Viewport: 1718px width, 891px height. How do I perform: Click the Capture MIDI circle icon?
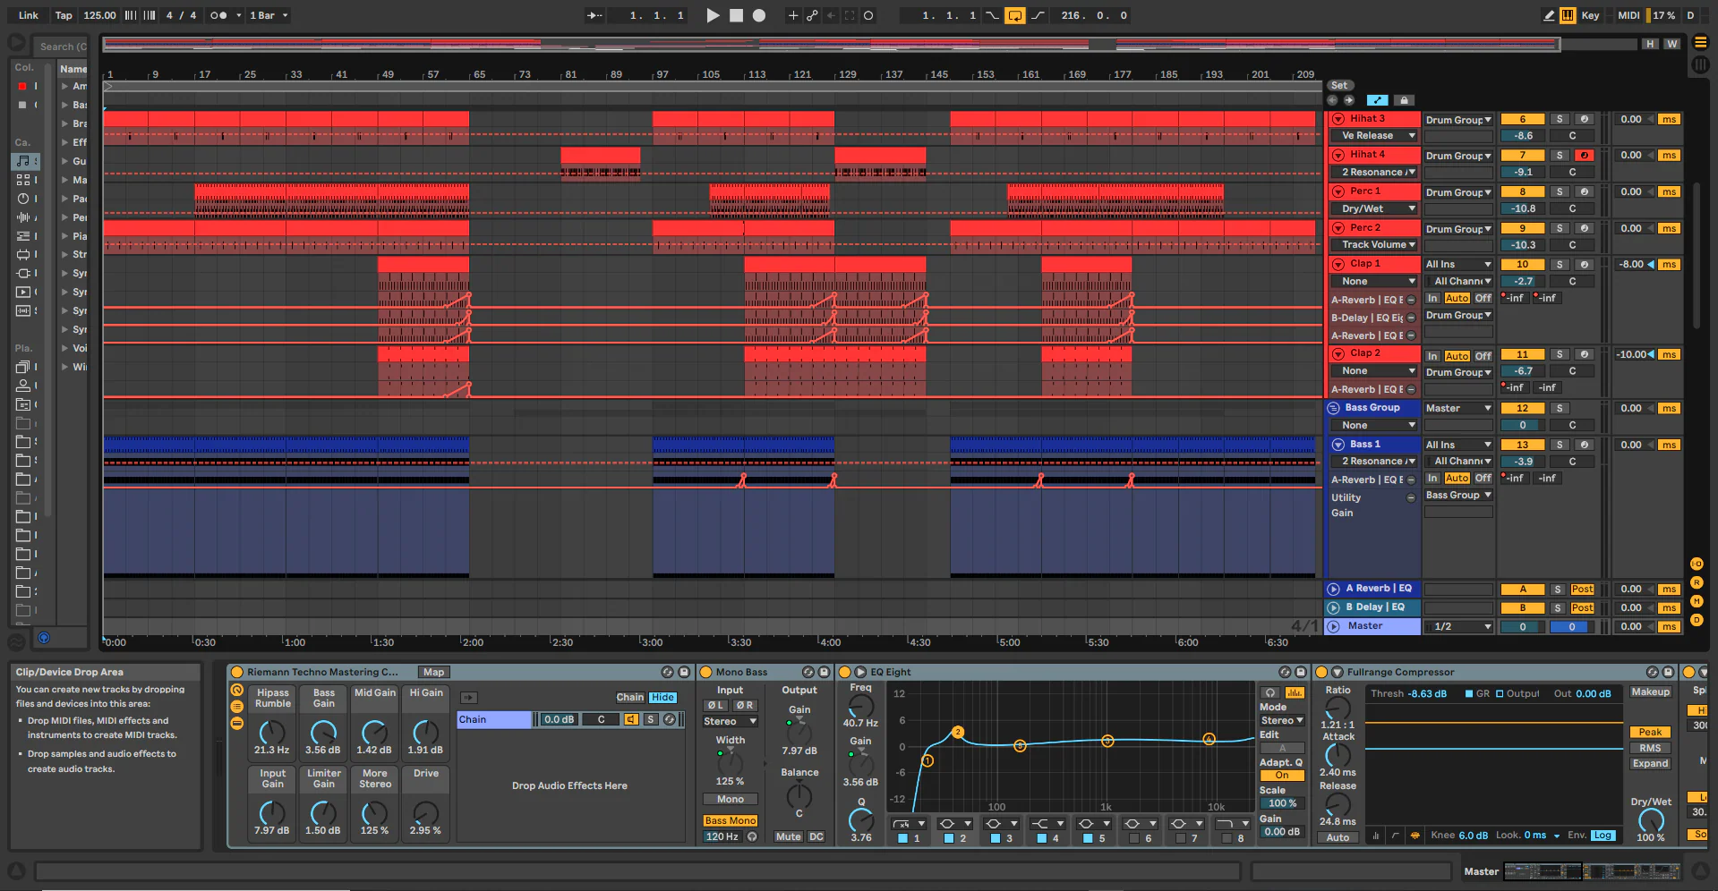(868, 15)
